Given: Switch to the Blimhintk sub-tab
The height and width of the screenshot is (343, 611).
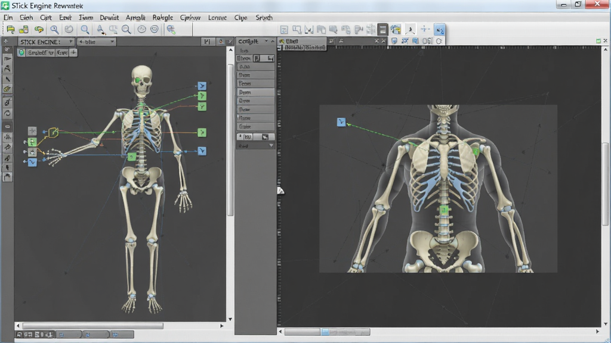Looking at the screenshot, I should click(x=315, y=48).
